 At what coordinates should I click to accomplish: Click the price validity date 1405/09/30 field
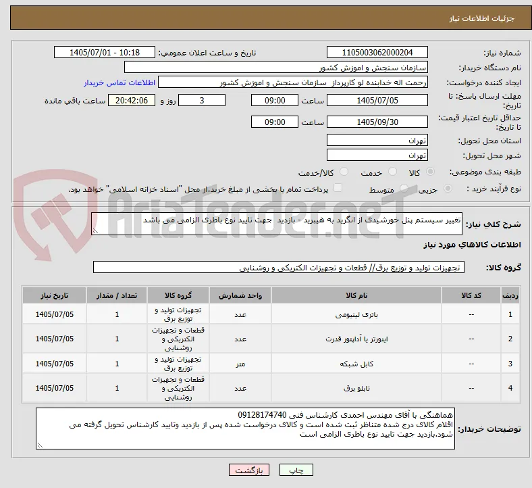click(377, 122)
